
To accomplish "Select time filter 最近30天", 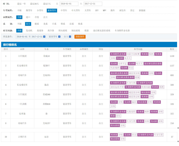I will tap(34, 4).
